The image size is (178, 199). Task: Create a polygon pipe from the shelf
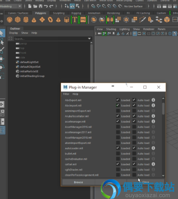tap(66, 20)
